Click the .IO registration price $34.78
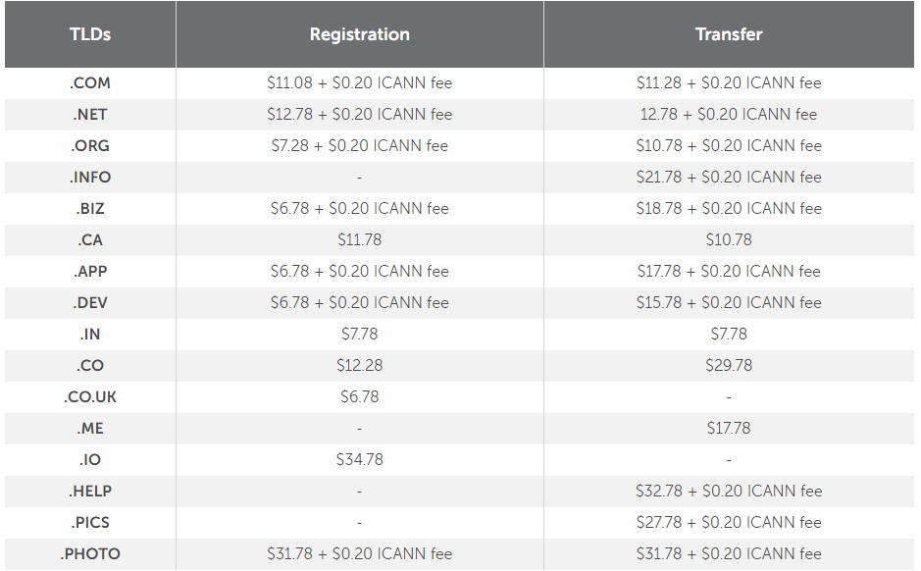Viewport: 921px width, 571px height. (x=359, y=460)
